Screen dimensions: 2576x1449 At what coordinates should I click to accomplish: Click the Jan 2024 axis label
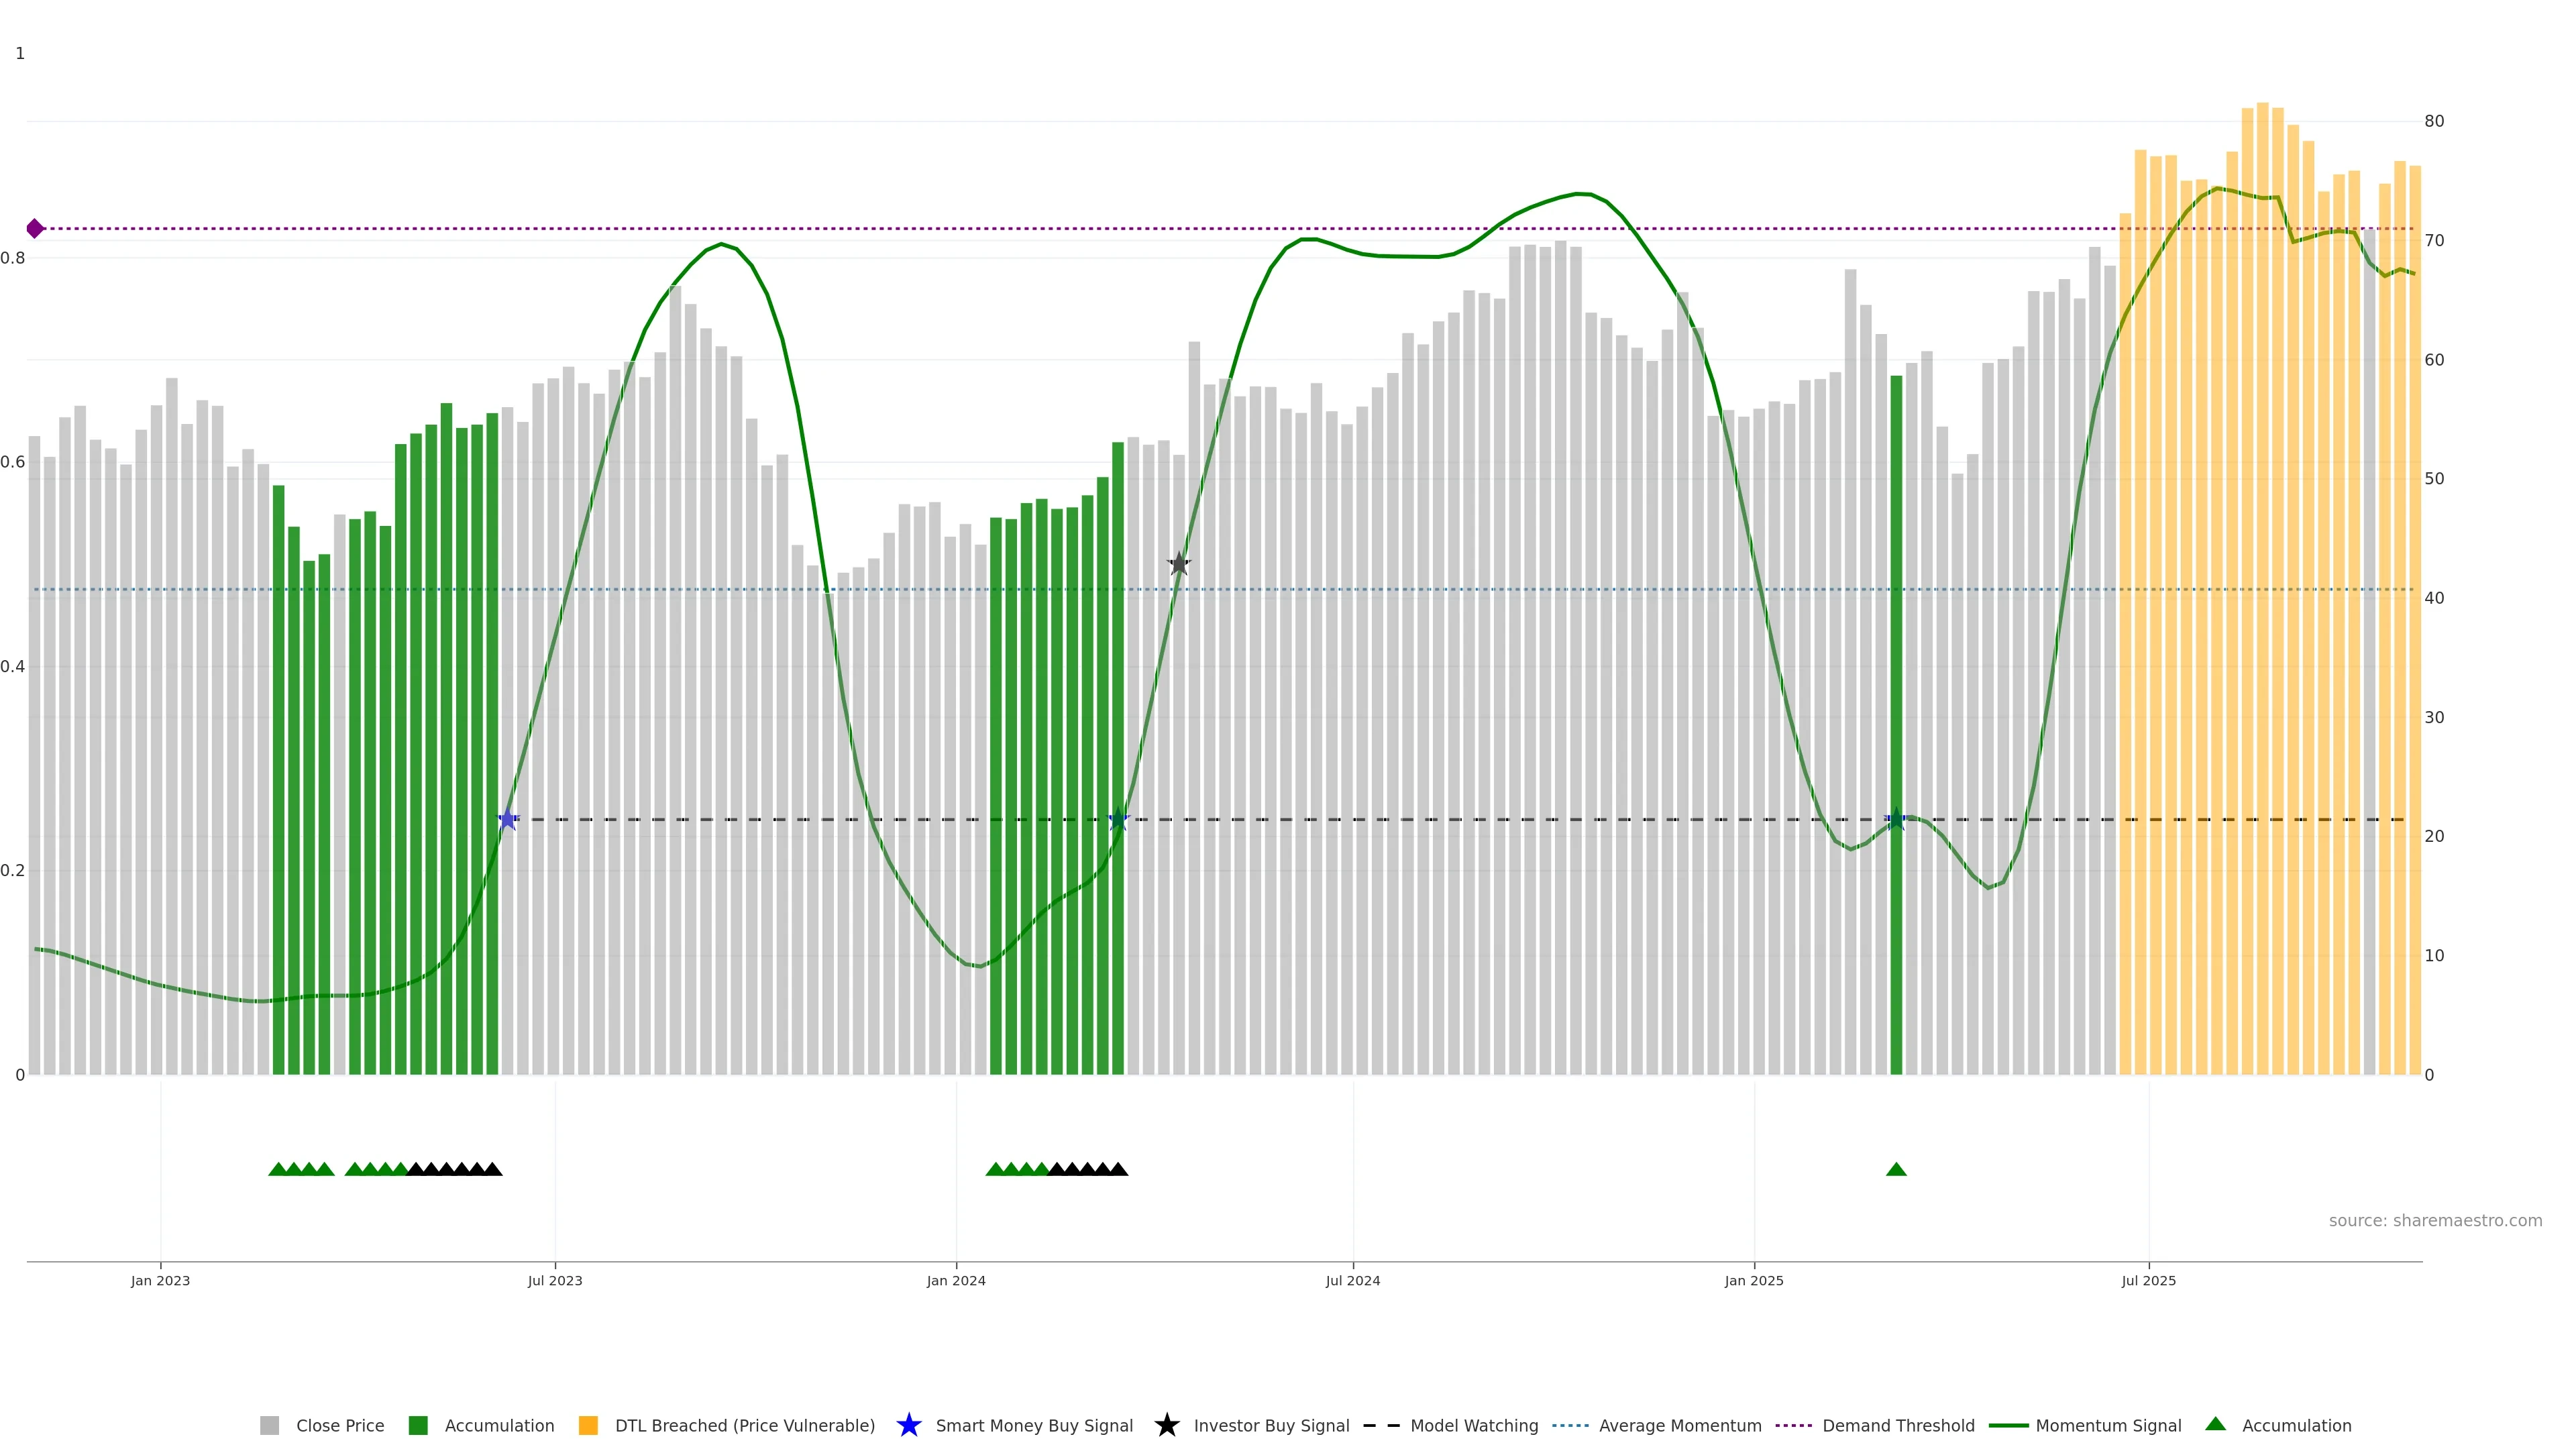click(956, 1281)
